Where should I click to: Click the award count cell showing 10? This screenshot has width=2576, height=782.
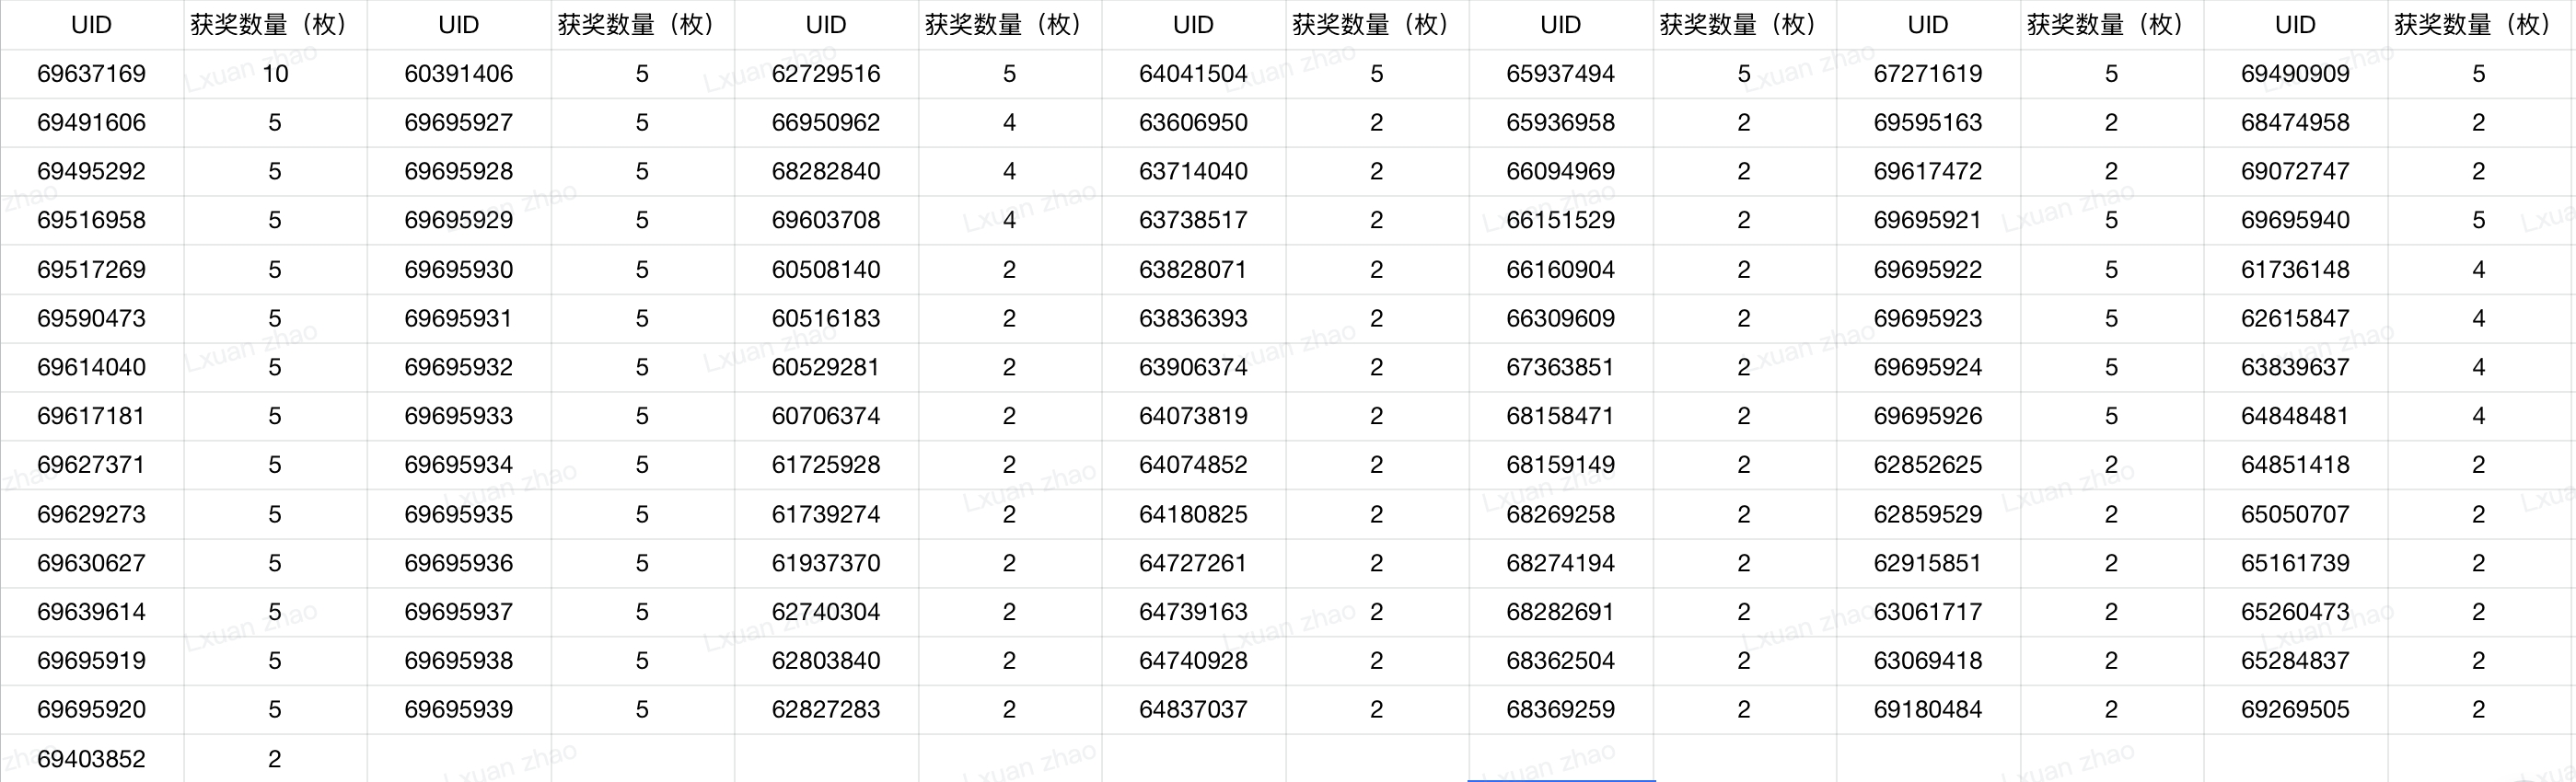point(275,74)
